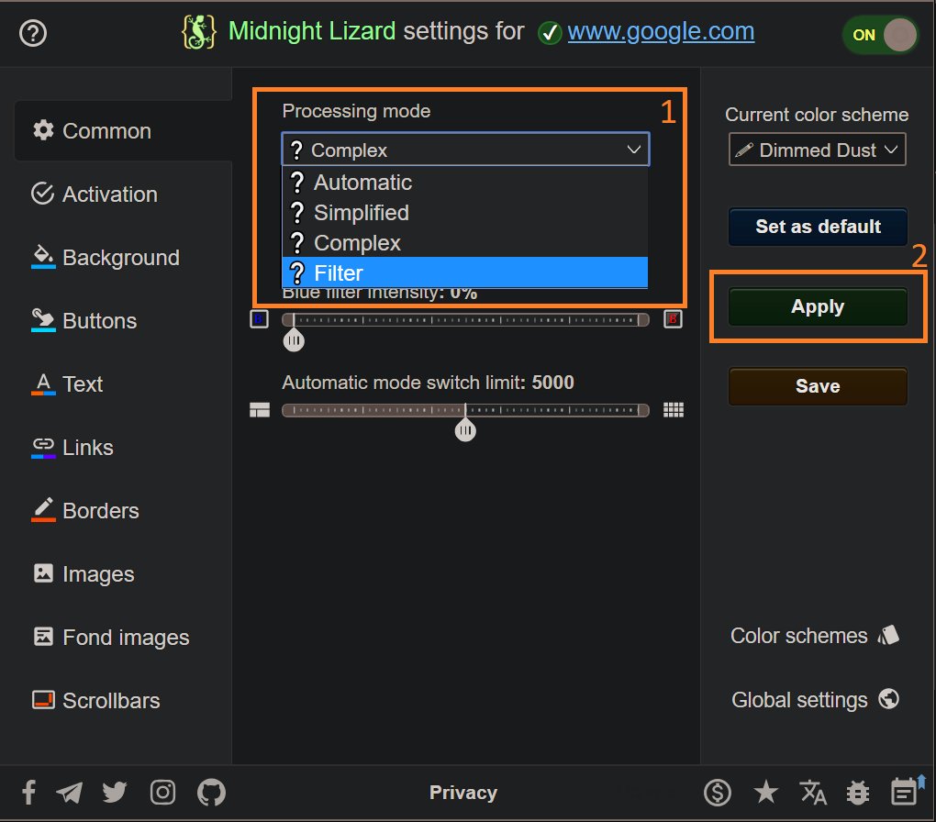Image resolution: width=936 pixels, height=822 pixels.
Task: Adjust the blue filter intensity slider handle
Action: (x=294, y=340)
